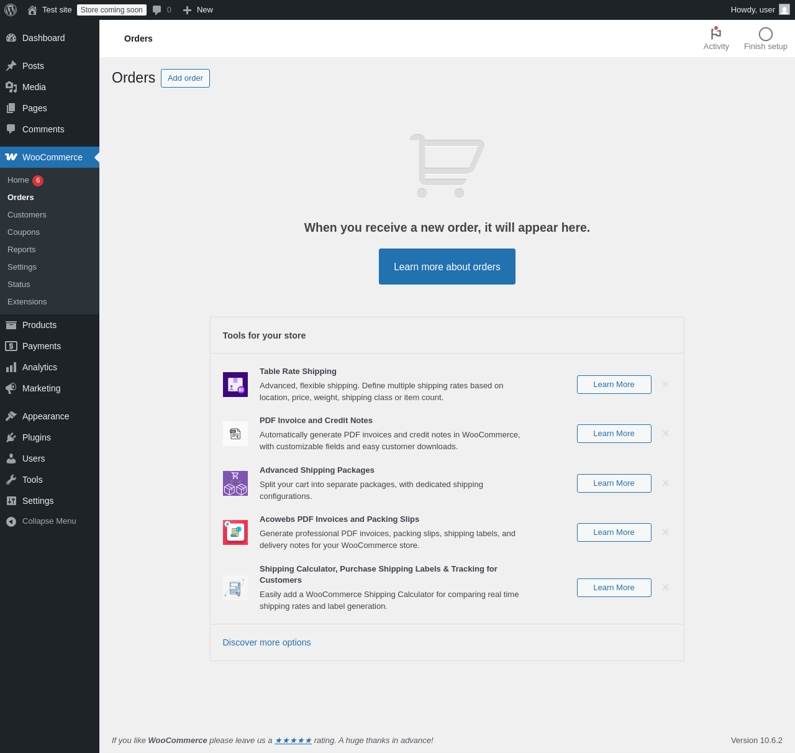Click Learn More for Acowebs PDF Invoices
795x753 pixels.
(x=614, y=532)
